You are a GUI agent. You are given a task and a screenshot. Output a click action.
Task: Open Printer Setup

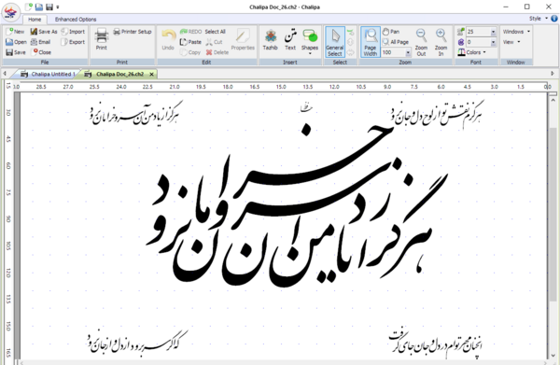click(x=133, y=32)
